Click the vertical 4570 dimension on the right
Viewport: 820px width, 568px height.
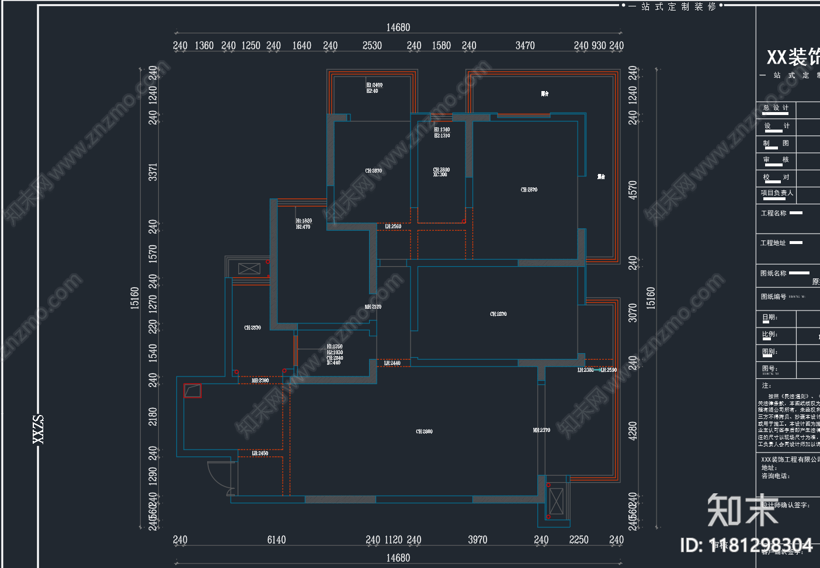(x=633, y=190)
